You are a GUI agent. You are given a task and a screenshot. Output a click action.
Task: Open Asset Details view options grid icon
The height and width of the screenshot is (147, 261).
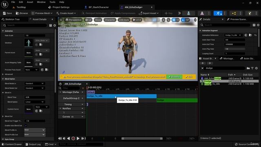tap(51, 25)
